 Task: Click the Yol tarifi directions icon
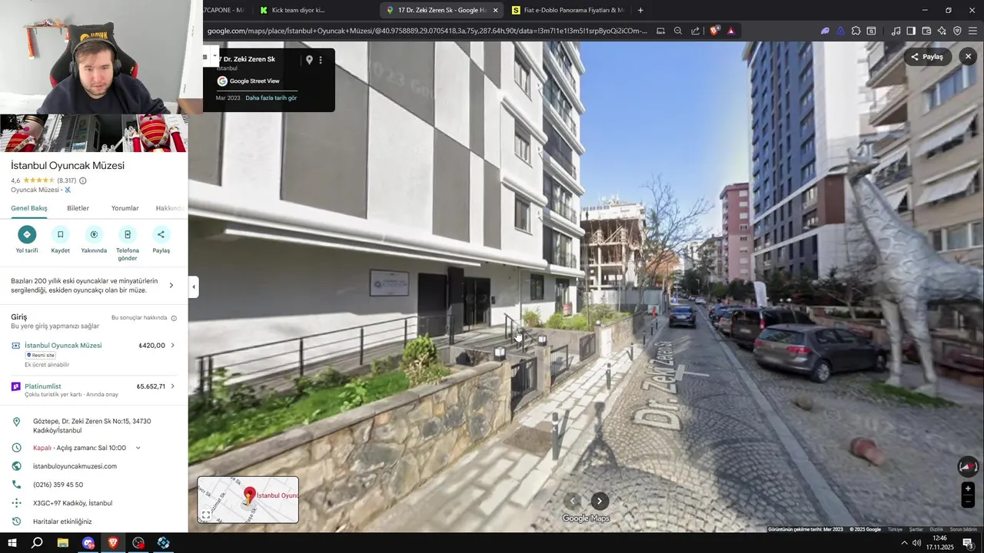pos(27,234)
